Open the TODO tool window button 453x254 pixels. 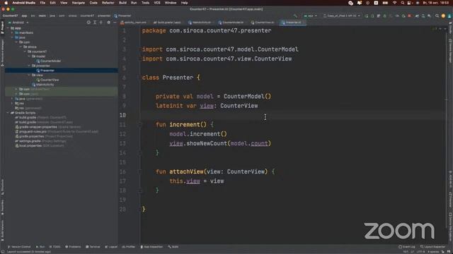(x=55, y=247)
